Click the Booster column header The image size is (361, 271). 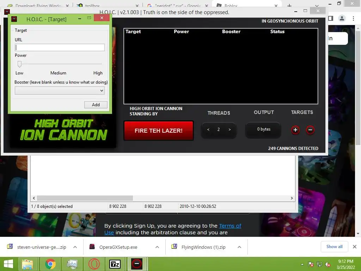point(231,31)
